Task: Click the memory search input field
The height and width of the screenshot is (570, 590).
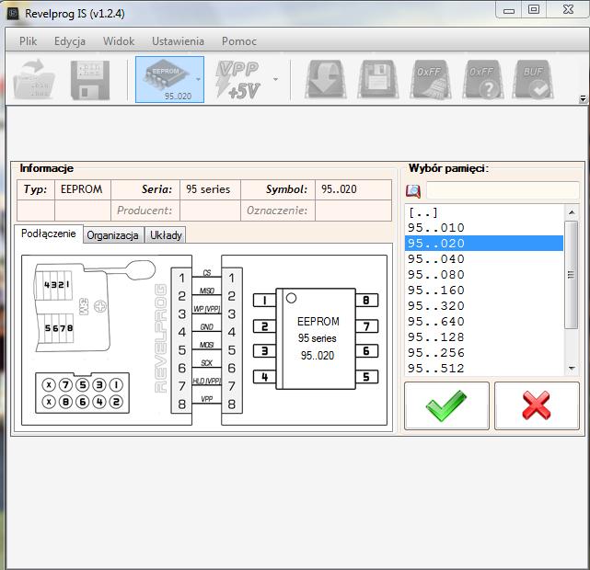Action: tap(502, 191)
